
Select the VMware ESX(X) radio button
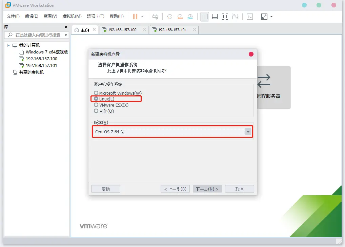coord(96,105)
